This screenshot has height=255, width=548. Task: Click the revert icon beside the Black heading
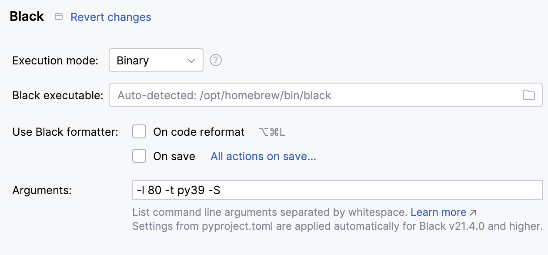(x=59, y=16)
